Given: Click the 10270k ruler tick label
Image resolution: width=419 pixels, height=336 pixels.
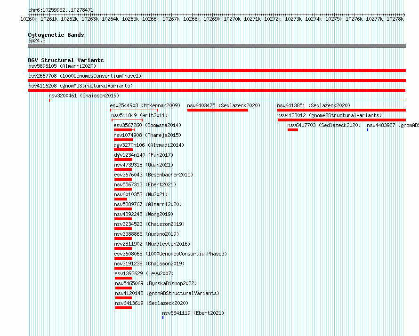Looking at the screenshot, I should (x=232, y=19).
